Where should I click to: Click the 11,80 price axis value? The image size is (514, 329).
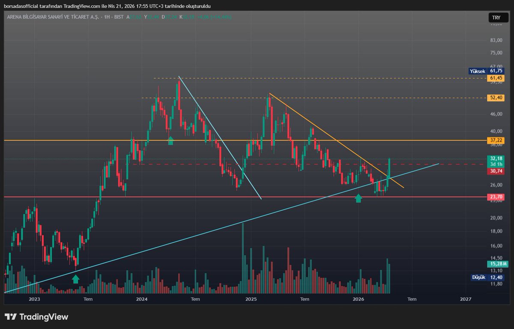(x=496, y=284)
